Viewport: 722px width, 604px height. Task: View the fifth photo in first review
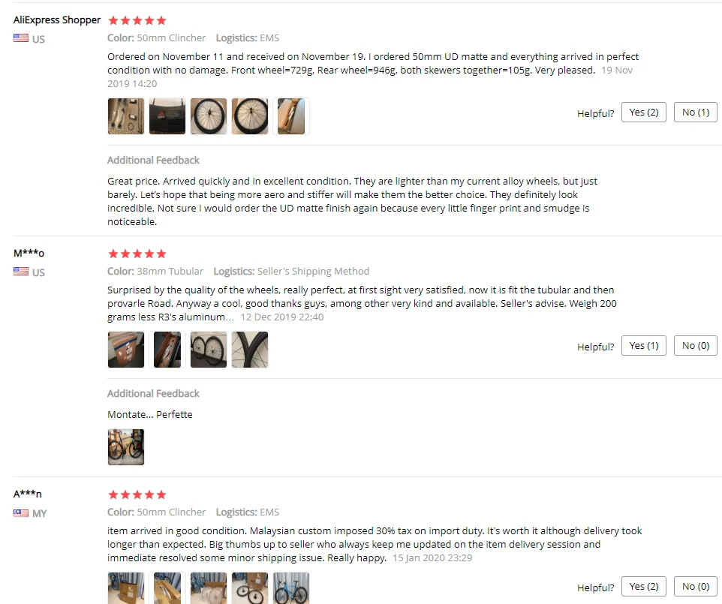click(x=291, y=116)
